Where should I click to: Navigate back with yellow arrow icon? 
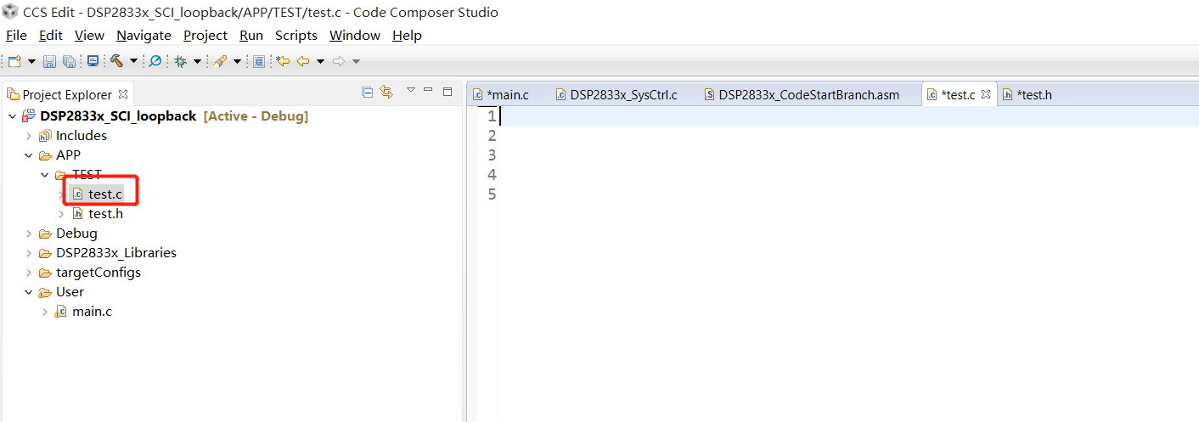click(x=302, y=61)
